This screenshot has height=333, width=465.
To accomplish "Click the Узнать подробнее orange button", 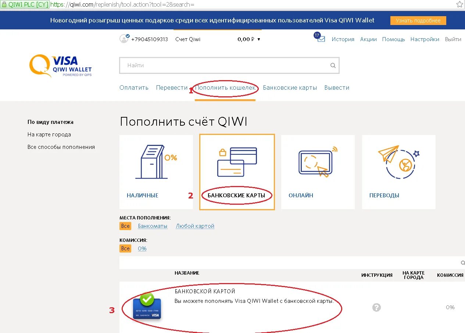I will (x=418, y=21).
